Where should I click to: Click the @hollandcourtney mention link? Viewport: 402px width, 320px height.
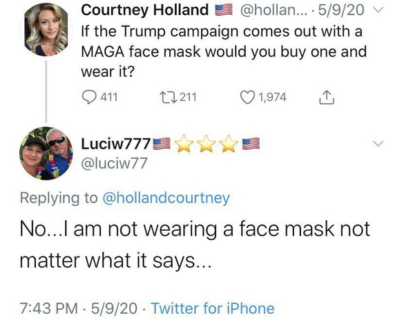166,198
